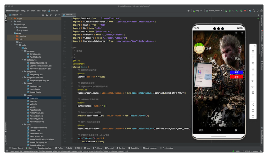This screenshot has height=157, width=268.
Task: Click the emulator rotate right icon
Action: click(253, 75)
